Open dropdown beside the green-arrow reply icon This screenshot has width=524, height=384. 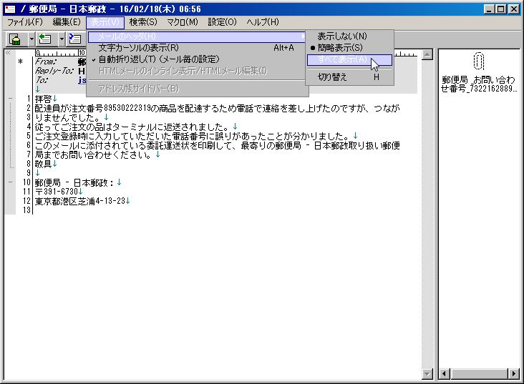[x=62, y=39]
